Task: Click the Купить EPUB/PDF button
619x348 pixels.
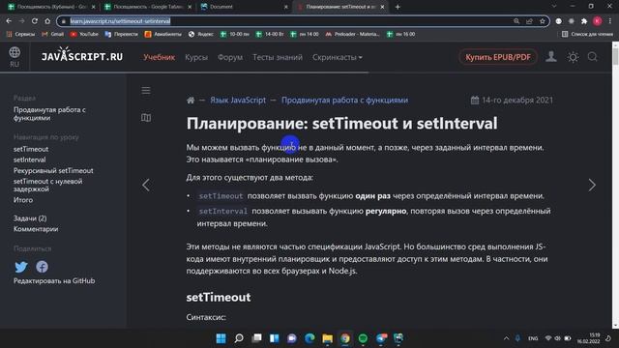Action: pyautogui.click(x=498, y=57)
